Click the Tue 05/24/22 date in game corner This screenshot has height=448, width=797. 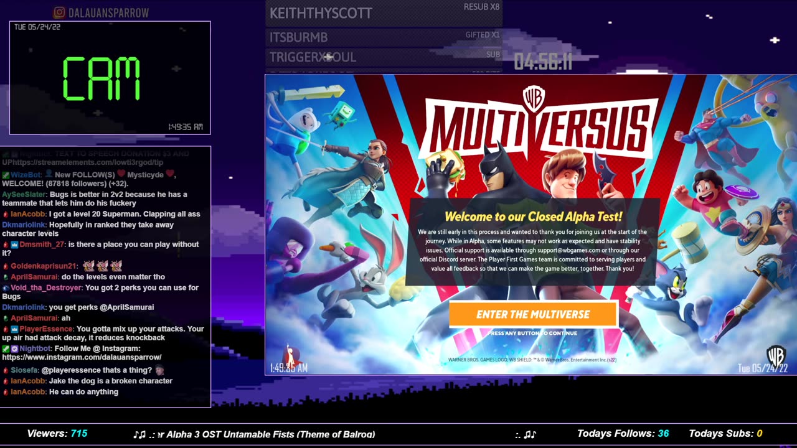(763, 368)
